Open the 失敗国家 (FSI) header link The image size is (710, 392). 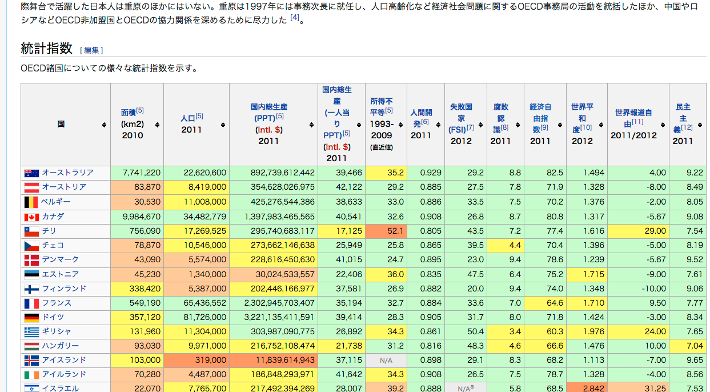[x=460, y=118]
